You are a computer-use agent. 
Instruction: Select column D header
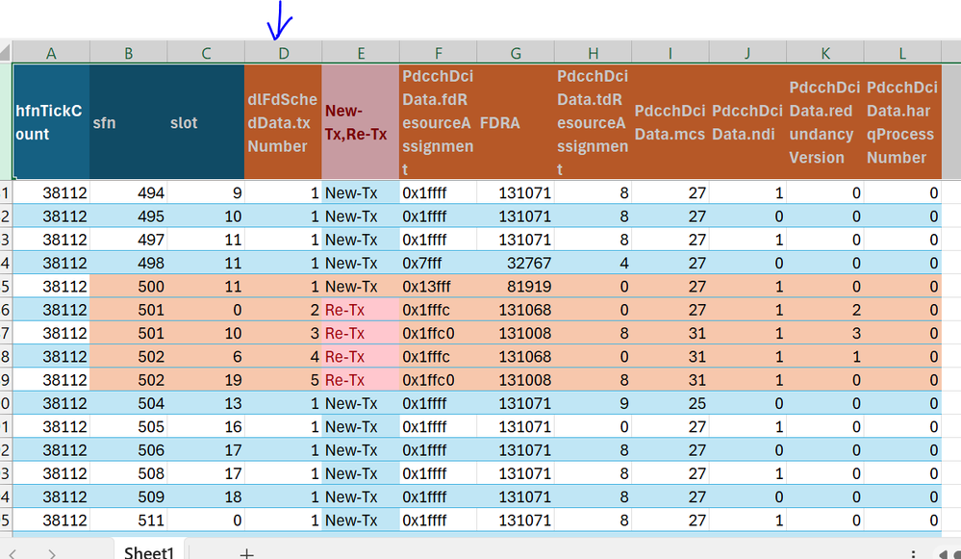(283, 53)
